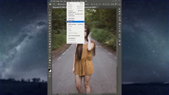
Task: Select the Ellipse shape tool
Action: 50,58
